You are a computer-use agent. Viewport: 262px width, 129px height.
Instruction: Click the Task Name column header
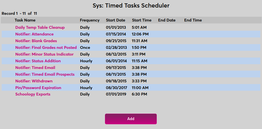(25, 20)
